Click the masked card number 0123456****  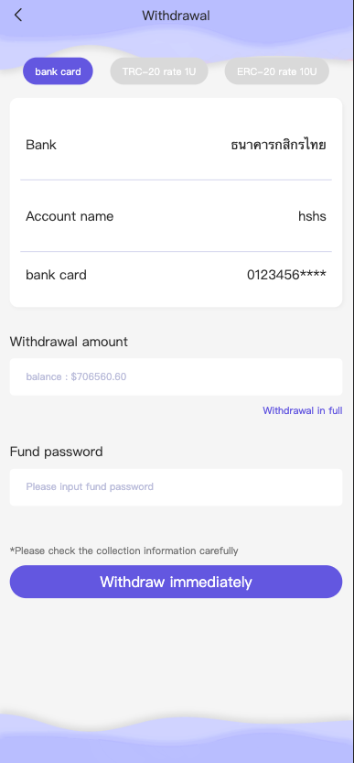(x=286, y=275)
